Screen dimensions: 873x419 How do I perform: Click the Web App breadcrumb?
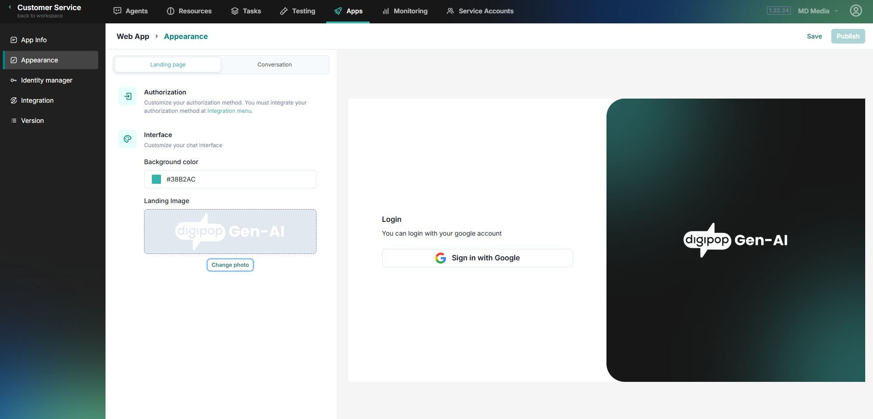coord(133,36)
